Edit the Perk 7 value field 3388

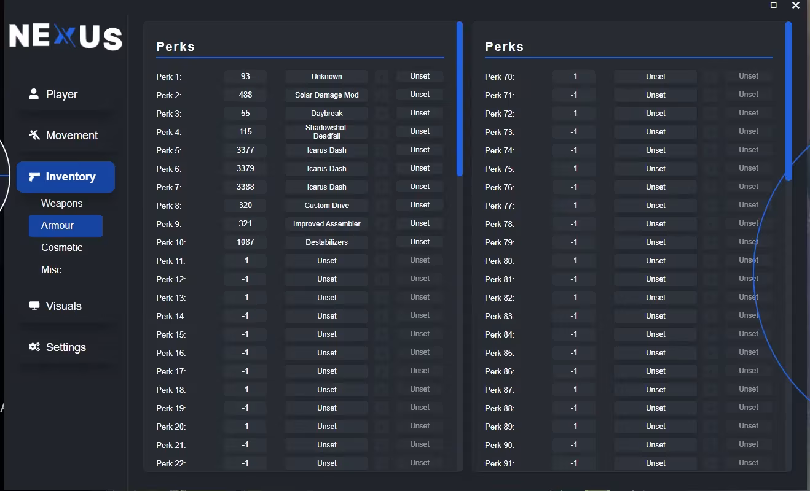point(245,187)
